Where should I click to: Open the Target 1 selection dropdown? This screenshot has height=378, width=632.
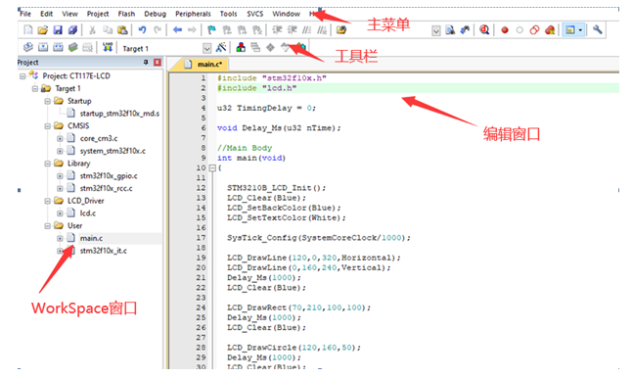click(206, 48)
